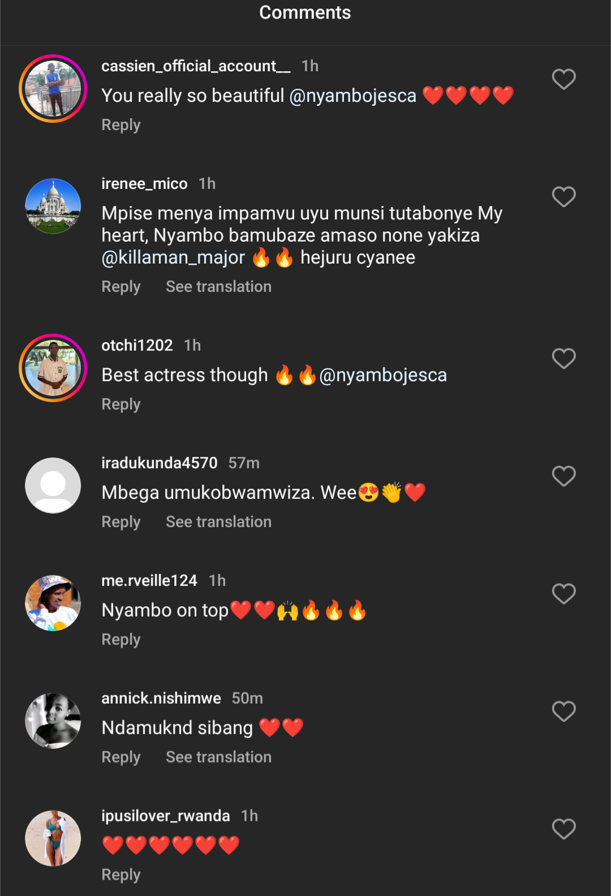
Task: Translate annick.nishimwe's 'Ndamuknd sibang' comment
Action: 218,757
